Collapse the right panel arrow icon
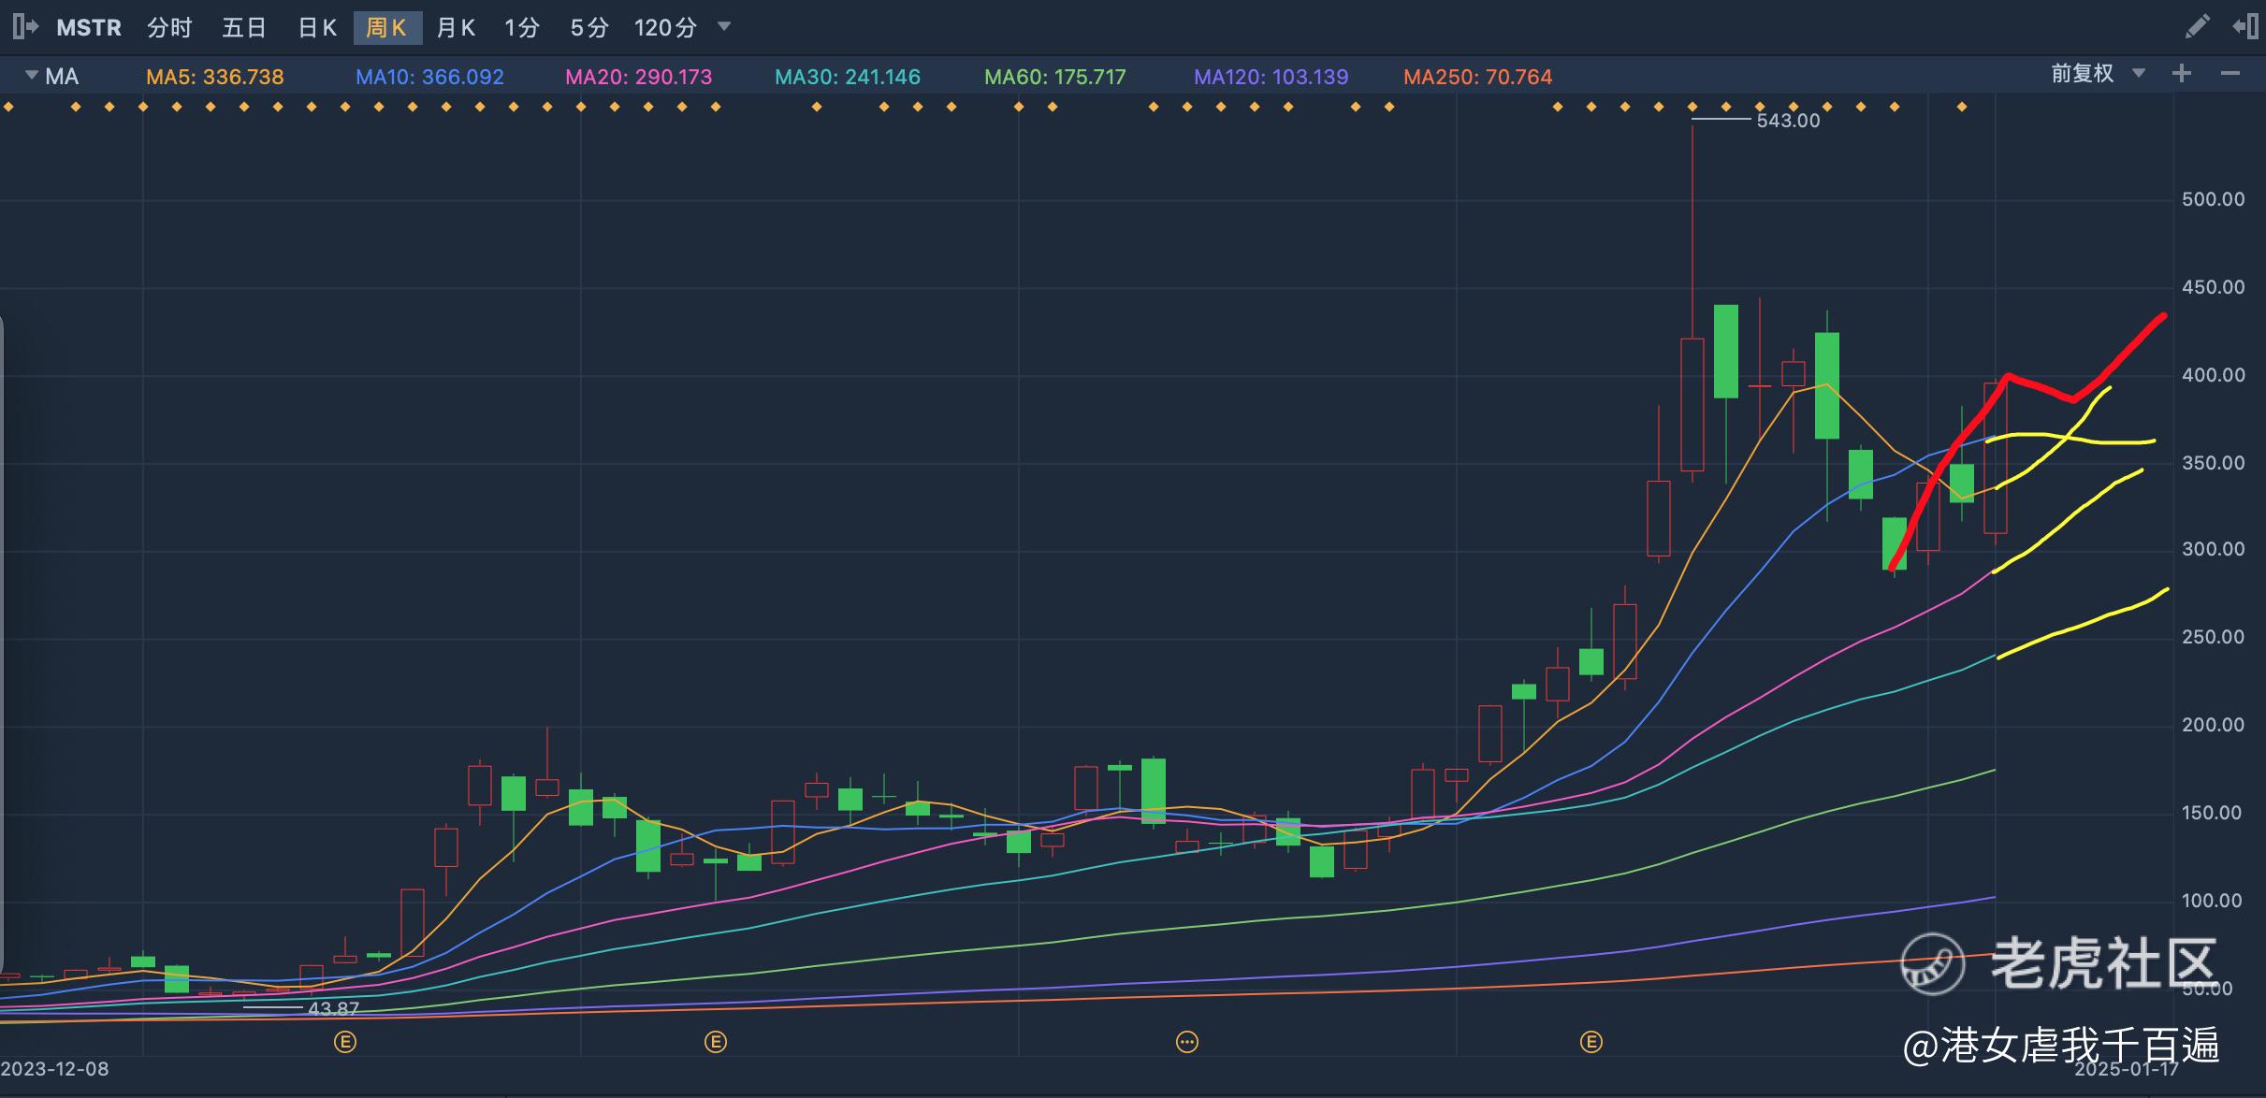 (2245, 26)
